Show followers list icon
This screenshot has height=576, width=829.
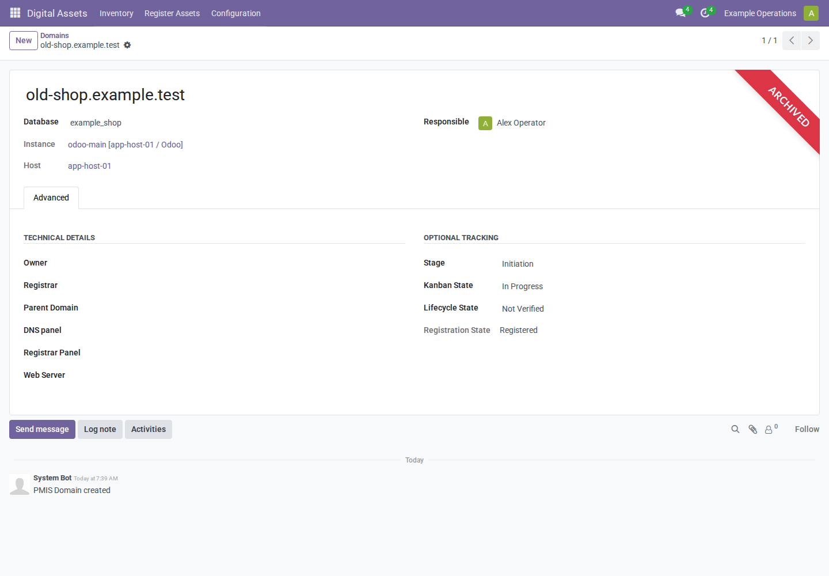point(771,429)
